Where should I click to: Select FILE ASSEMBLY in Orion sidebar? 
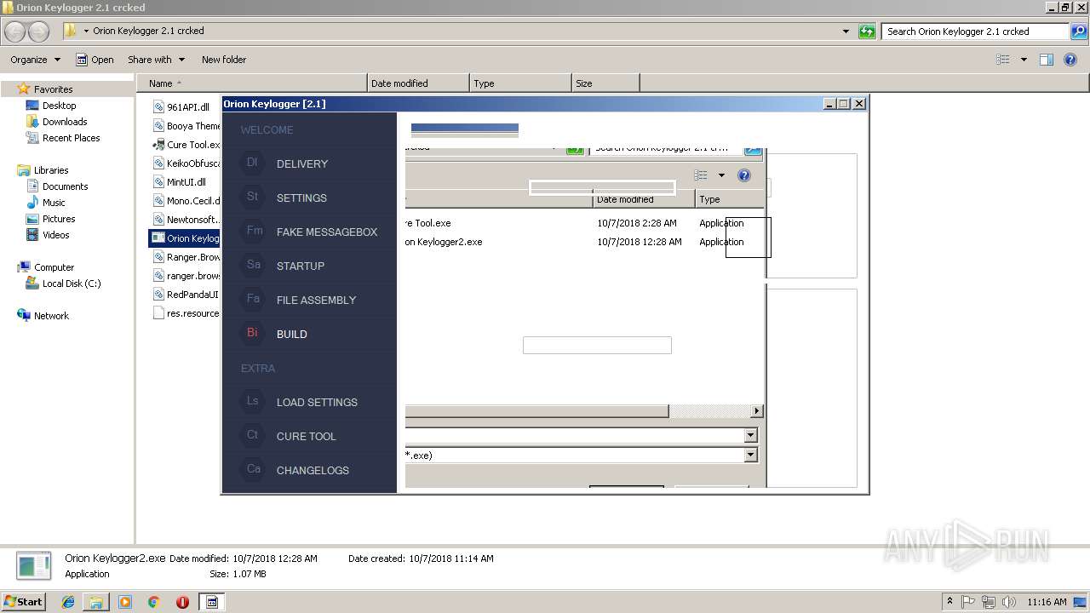point(316,300)
